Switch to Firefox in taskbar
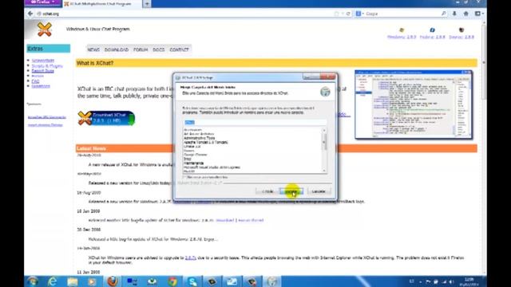The height and width of the screenshot is (287, 511). point(112,281)
